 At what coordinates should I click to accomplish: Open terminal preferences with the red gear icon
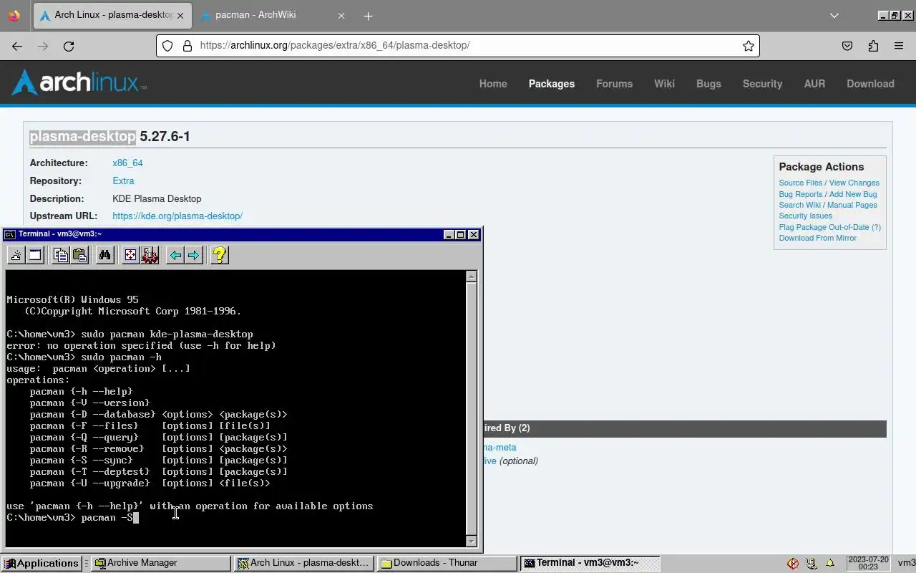(150, 255)
